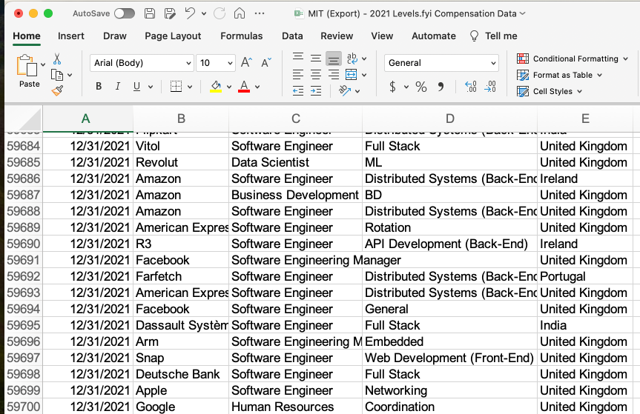Image resolution: width=640 pixels, height=414 pixels.
Task: Open the Review tab
Action: click(337, 36)
